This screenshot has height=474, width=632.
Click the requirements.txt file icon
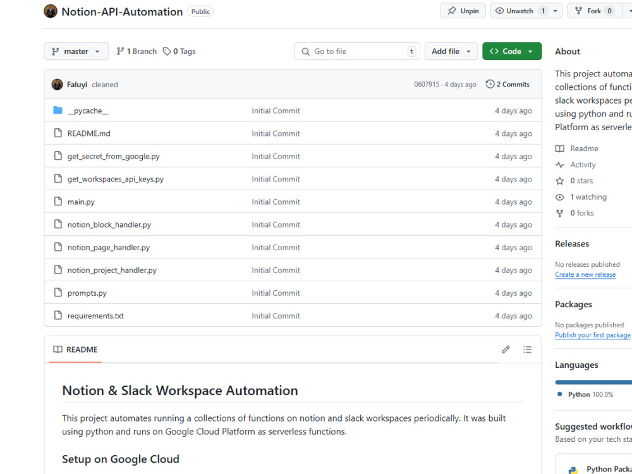pyautogui.click(x=58, y=315)
